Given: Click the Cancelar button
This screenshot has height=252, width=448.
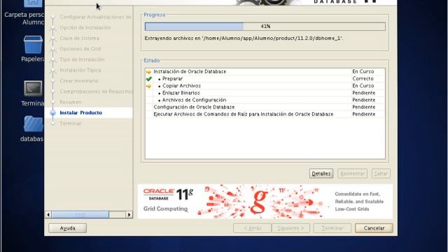Looking at the screenshot, I should (374, 228).
